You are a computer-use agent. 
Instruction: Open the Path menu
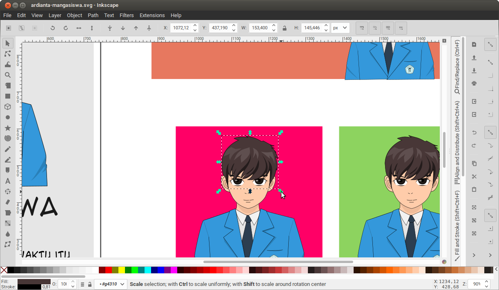[93, 15]
